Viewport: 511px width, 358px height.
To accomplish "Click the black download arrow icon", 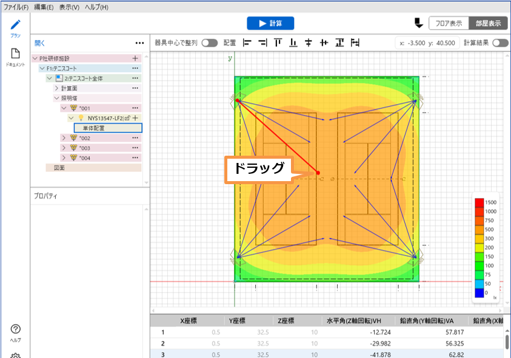I will click(418, 23).
